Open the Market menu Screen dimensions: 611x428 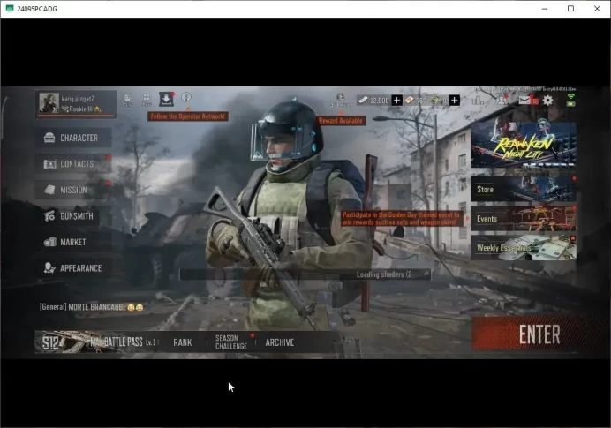pos(73,242)
